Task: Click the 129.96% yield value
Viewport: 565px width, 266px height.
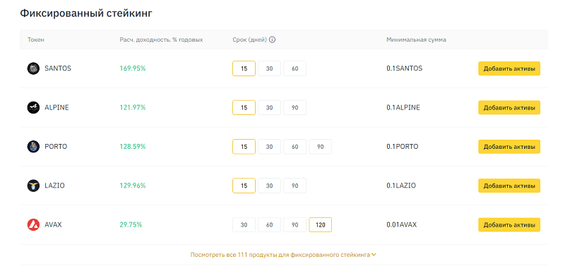Action: click(133, 186)
